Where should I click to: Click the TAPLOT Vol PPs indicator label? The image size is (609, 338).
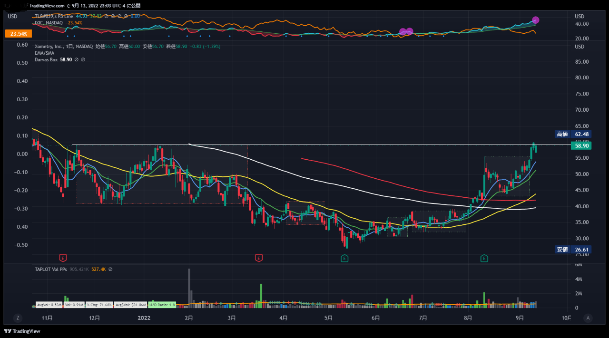pyautogui.click(x=51, y=269)
